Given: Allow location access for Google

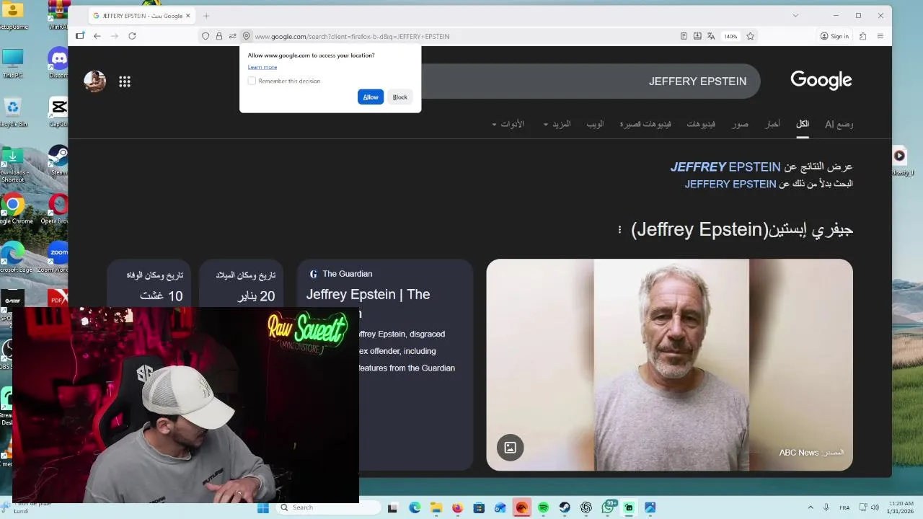Looking at the screenshot, I should tap(371, 97).
